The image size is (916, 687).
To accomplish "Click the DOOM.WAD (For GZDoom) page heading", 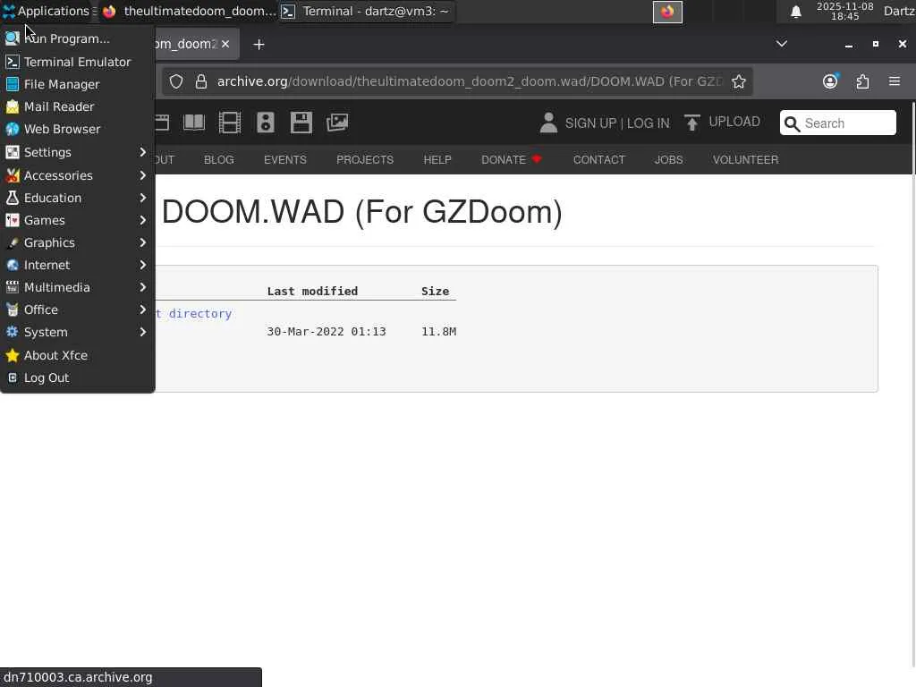I will (362, 211).
